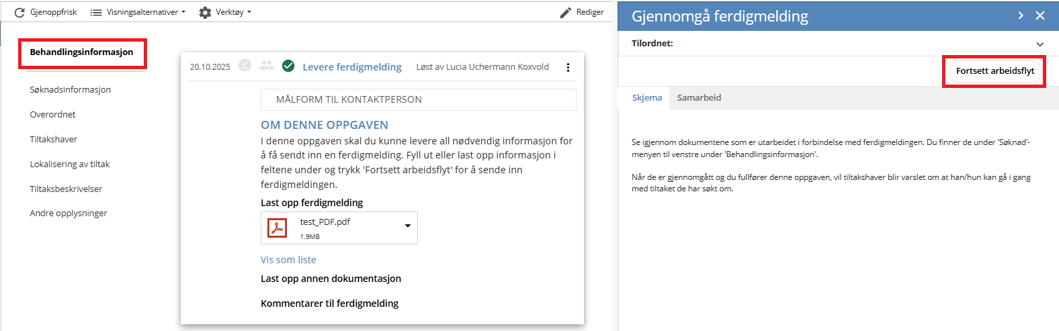Click the Rediger pencil icon

[x=566, y=12]
